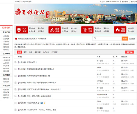Click the bicycle icon on the 生活休闲 tile
Viewport: 137px width, 114px height.
coord(52,30)
